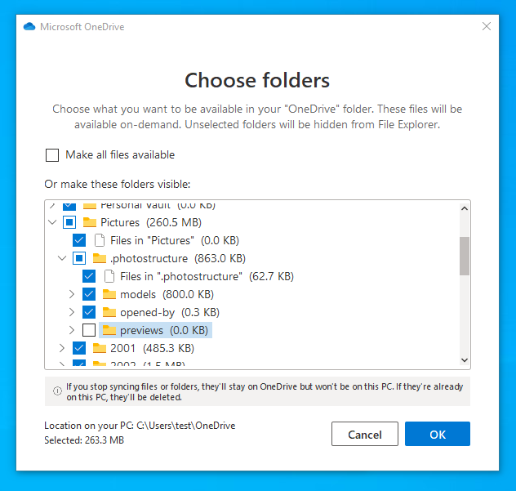
Task: Check the previews folder checkbox
Action: (x=89, y=330)
